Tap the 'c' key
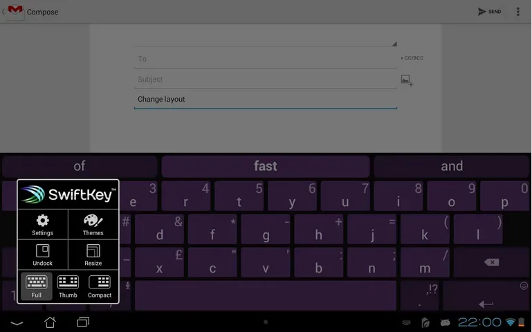 [212, 262]
